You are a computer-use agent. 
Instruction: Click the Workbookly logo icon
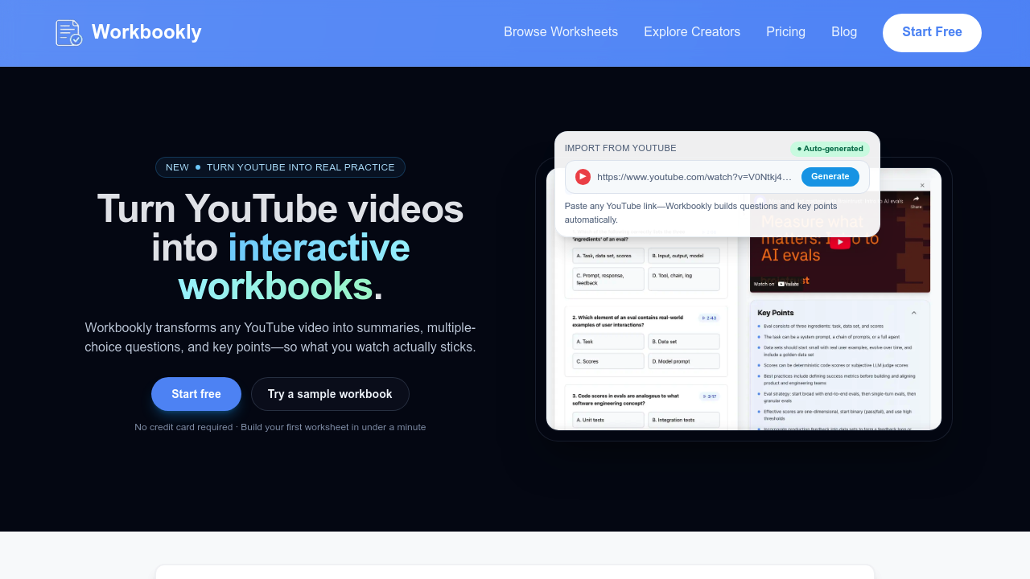pos(68,32)
